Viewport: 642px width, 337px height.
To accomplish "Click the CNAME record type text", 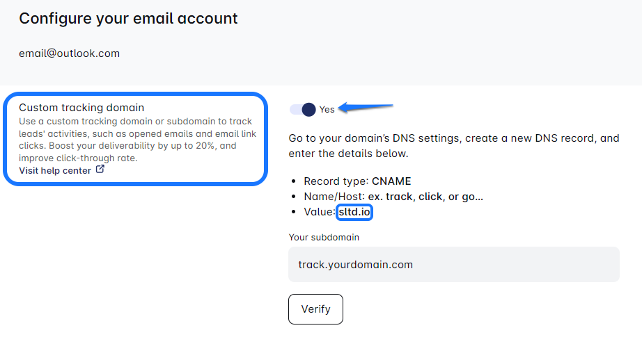I will click(x=391, y=181).
